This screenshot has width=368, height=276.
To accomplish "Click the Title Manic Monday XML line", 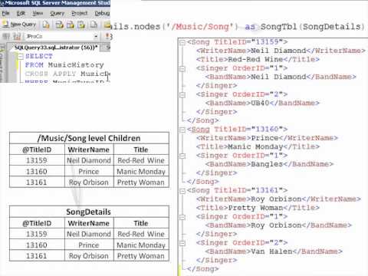I will (258, 146).
